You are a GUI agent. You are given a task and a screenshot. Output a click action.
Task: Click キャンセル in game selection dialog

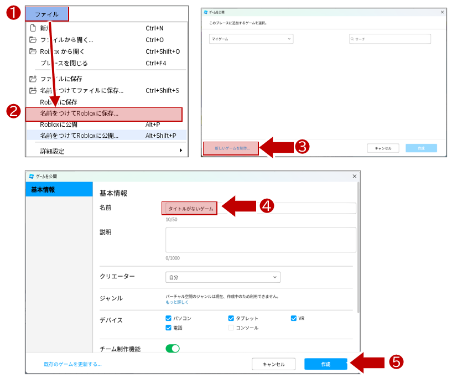tap(383, 148)
